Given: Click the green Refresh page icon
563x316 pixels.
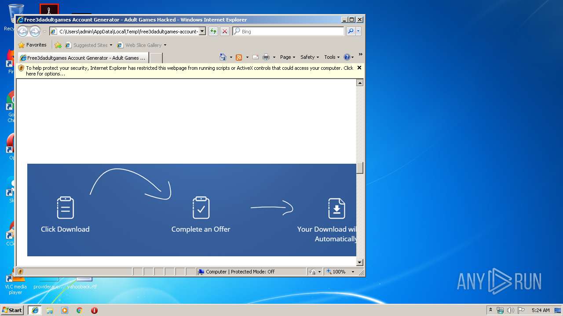Looking at the screenshot, I should tap(213, 31).
